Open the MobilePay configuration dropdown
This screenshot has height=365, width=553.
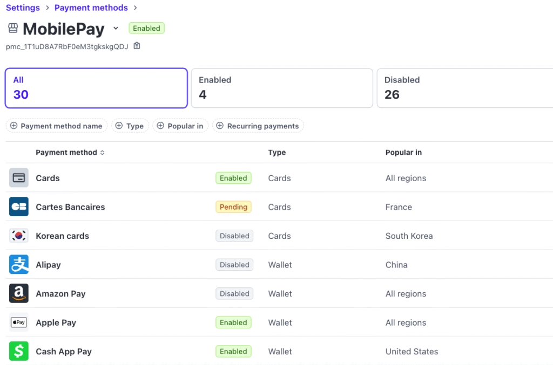tap(115, 29)
